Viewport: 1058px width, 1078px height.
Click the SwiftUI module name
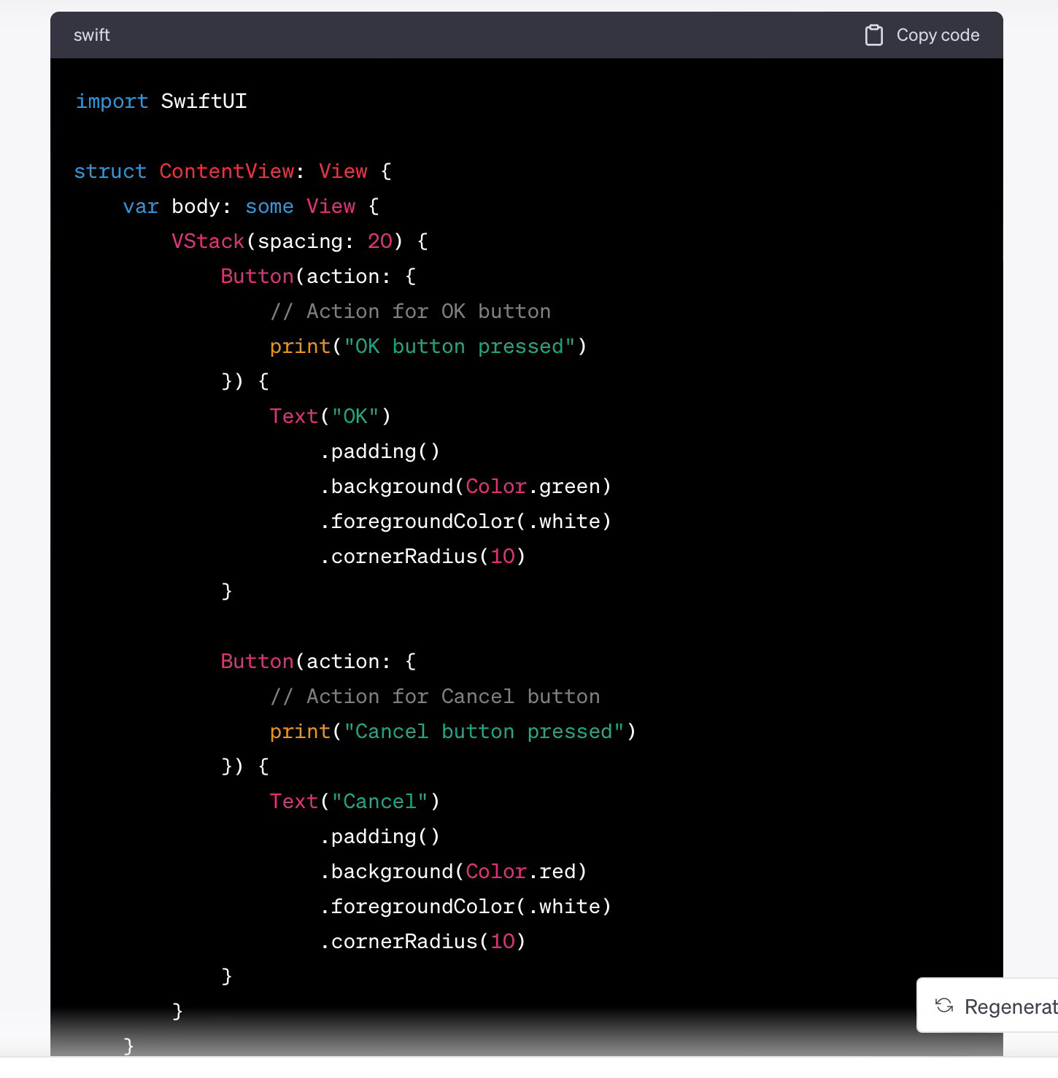point(204,101)
